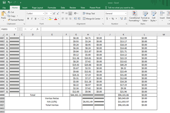The width and height of the screenshot is (170, 113).
Task: Click the Increase Indent icon
Action: click(x=79, y=18)
